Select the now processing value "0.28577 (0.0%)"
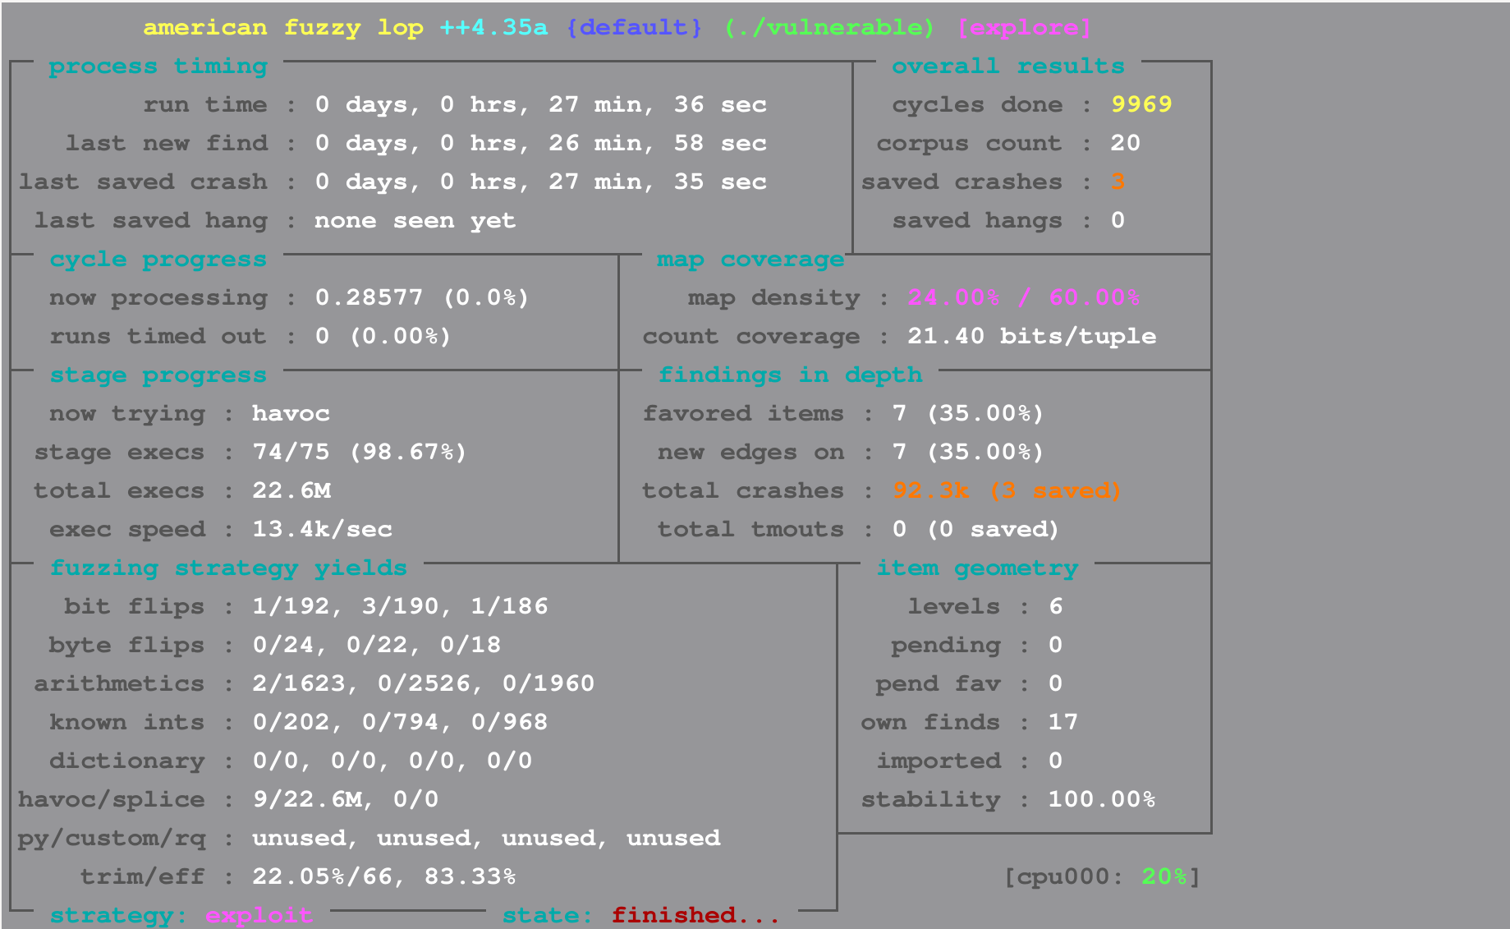The height and width of the screenshot is (929, 1510). pyautogui.click(x=423, y=298)
